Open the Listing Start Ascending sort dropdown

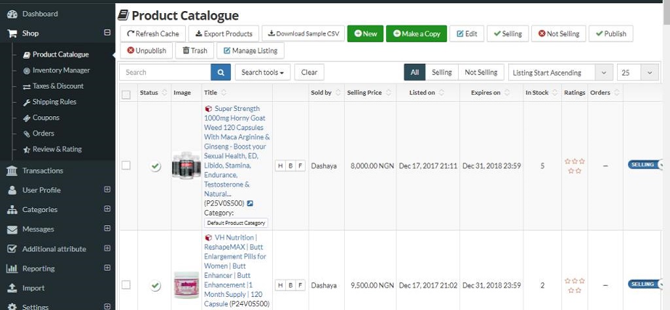[x=560, y=72]
